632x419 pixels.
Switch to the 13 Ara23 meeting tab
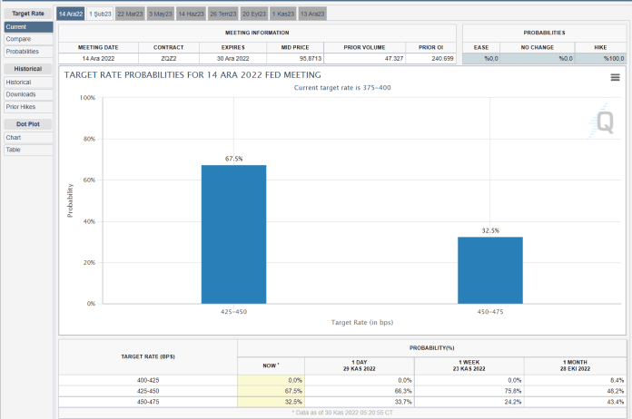[x=312, y=15]
